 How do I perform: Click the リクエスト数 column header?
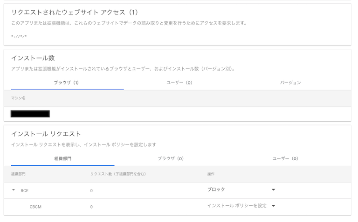click(120, 174)
